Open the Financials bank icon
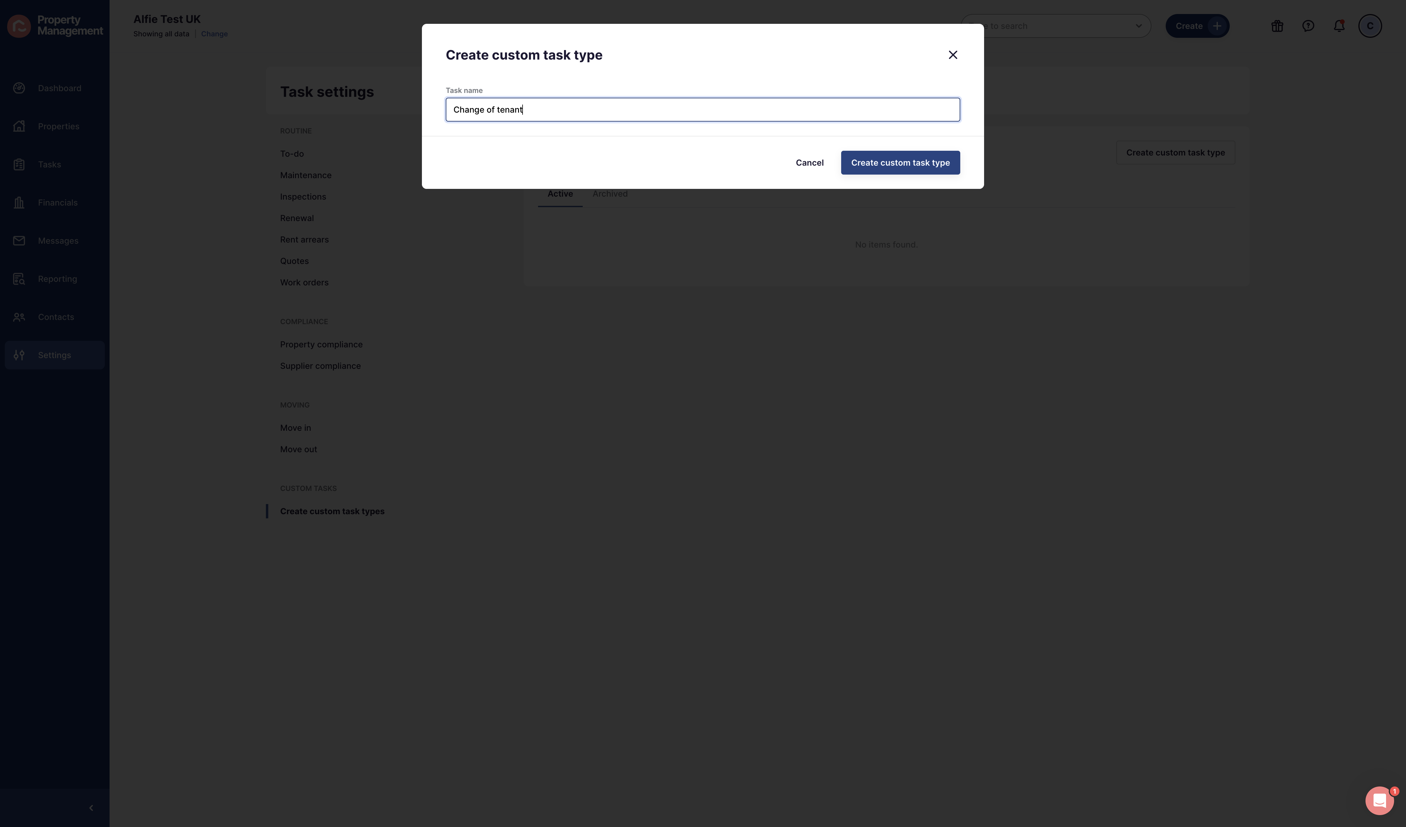The width and height of the screenshot is (1406, 827). [x=19, y=203]
